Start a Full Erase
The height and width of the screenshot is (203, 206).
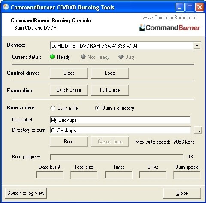(x=110, y=90)
